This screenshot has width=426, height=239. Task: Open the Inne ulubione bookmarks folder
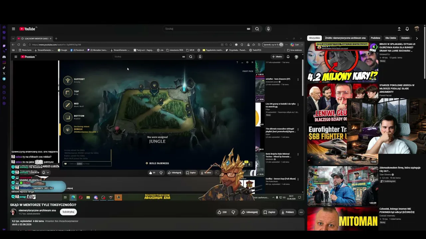[x=294, y=50]
